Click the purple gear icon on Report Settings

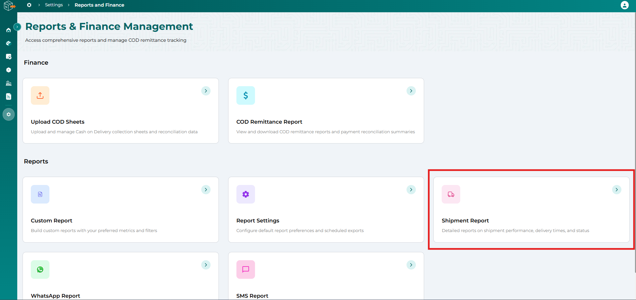(246, 194)
